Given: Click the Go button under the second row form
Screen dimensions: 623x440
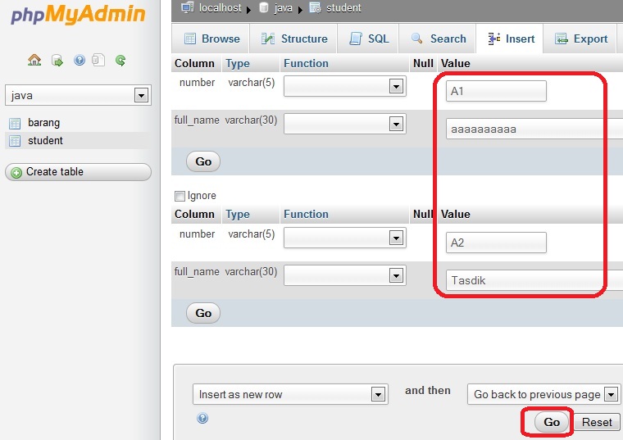Looking at the screenshot, I should point(203,313).
